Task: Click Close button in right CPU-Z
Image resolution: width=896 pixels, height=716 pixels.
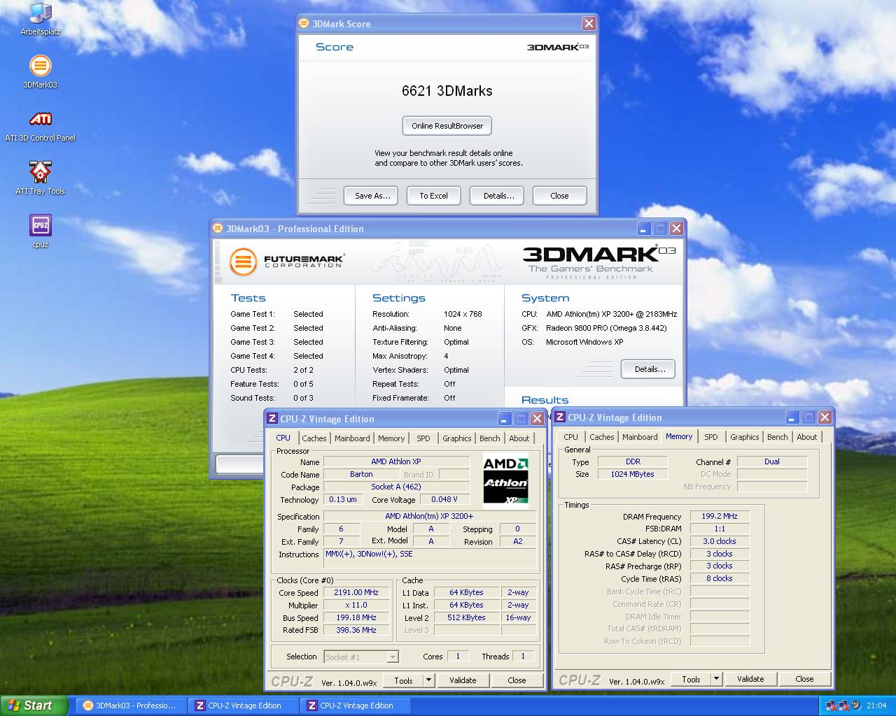Action: [804, 679]
